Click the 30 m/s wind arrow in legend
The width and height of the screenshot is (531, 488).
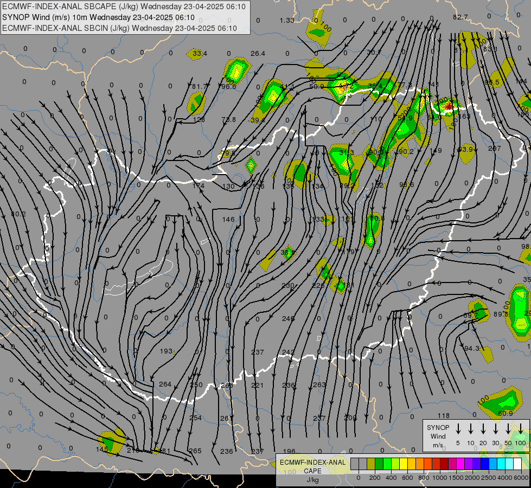tap(495, 429)
